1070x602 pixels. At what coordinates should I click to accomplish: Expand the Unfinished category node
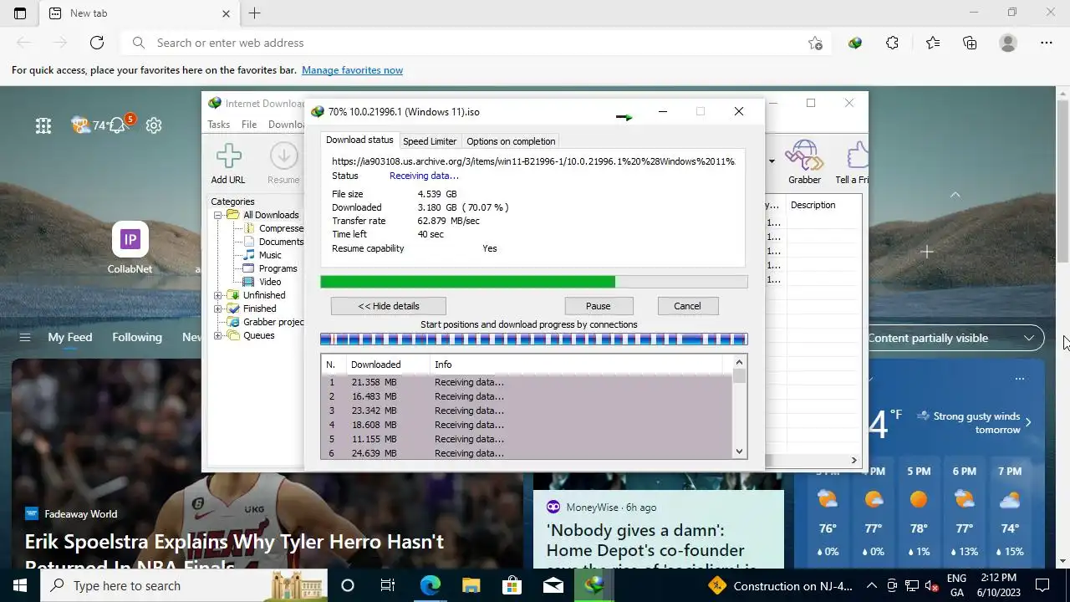point(218,295)
